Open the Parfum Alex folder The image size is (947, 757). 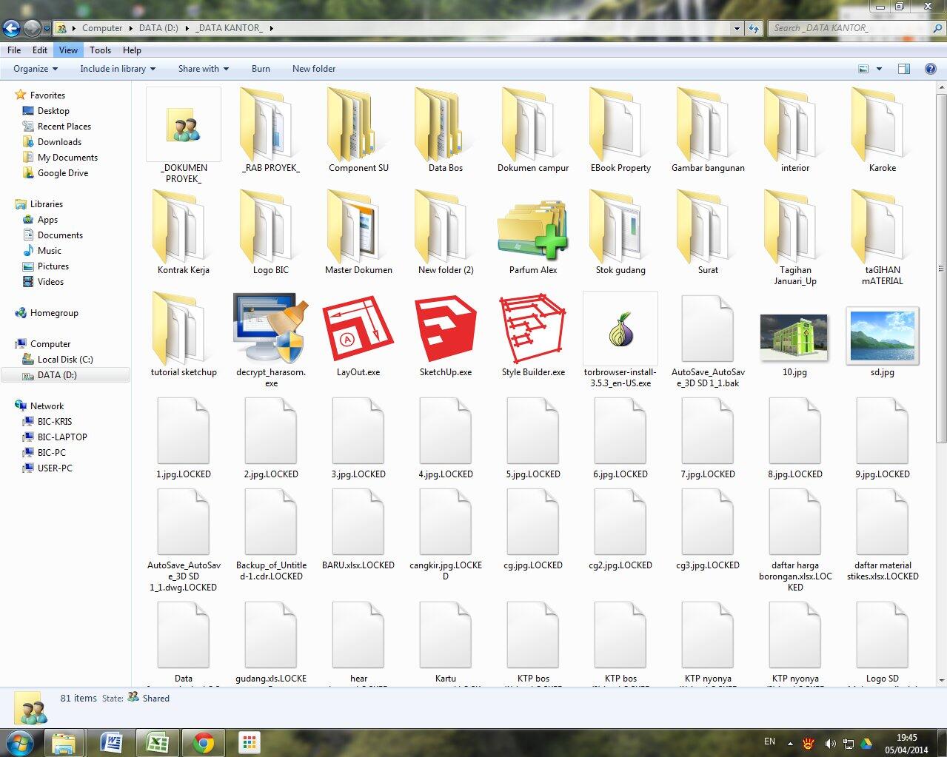532,230
